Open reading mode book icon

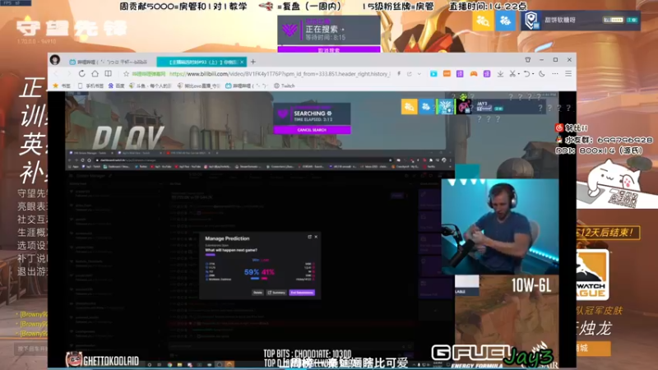[109, 74]
